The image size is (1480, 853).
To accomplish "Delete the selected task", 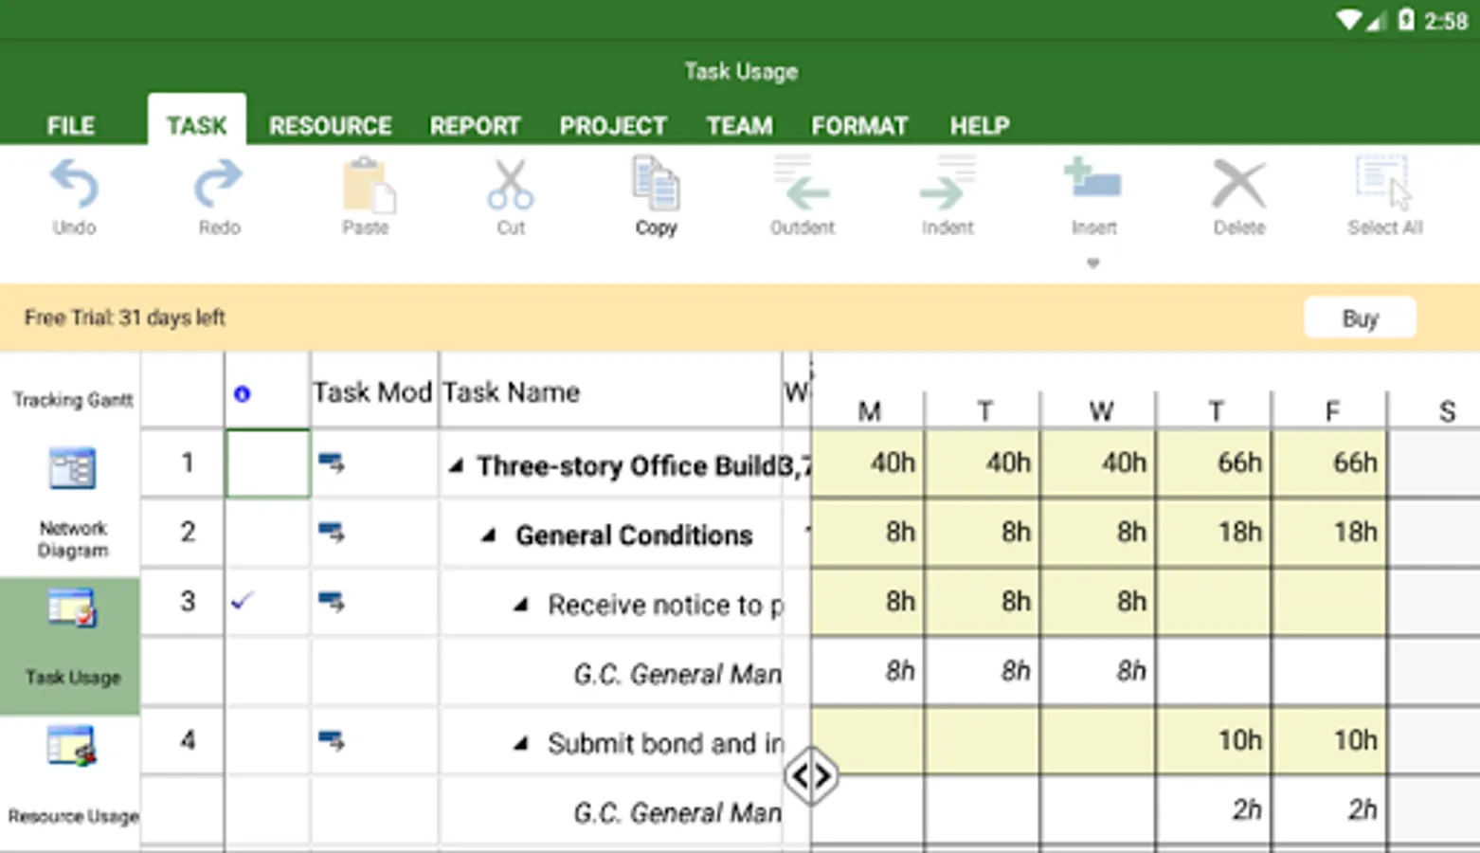I will pyautogui.click(x=1238, y=184).
